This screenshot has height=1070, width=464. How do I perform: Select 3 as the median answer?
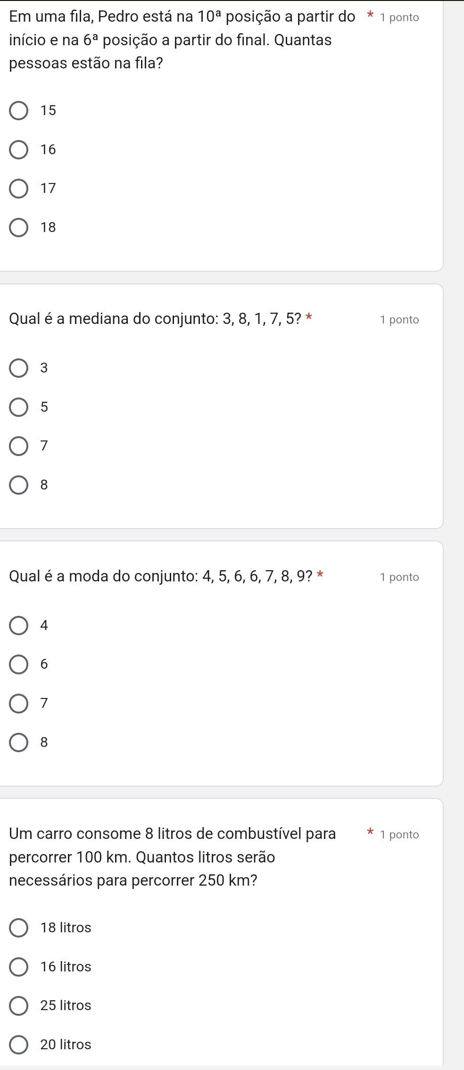click(x=19, y=368)
